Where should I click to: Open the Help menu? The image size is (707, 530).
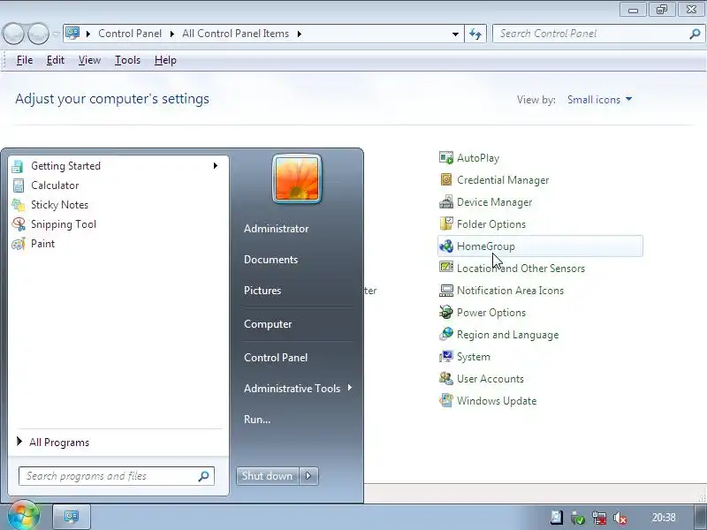pyautogui.click(x=165, y=60)
